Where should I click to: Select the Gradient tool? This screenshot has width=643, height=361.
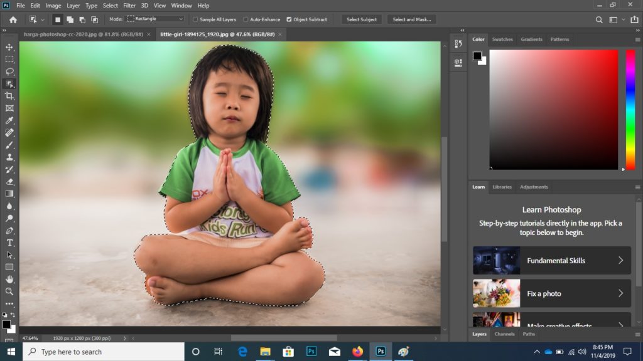[x=9, y=194]
